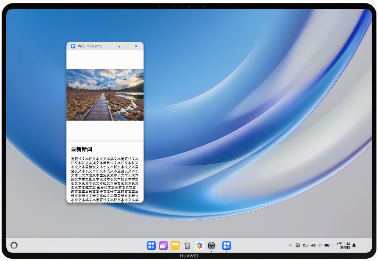This screenshot has width=378, height=261.
Task: Click the circular assistant button on taskbar left
Action: [14, 245]
